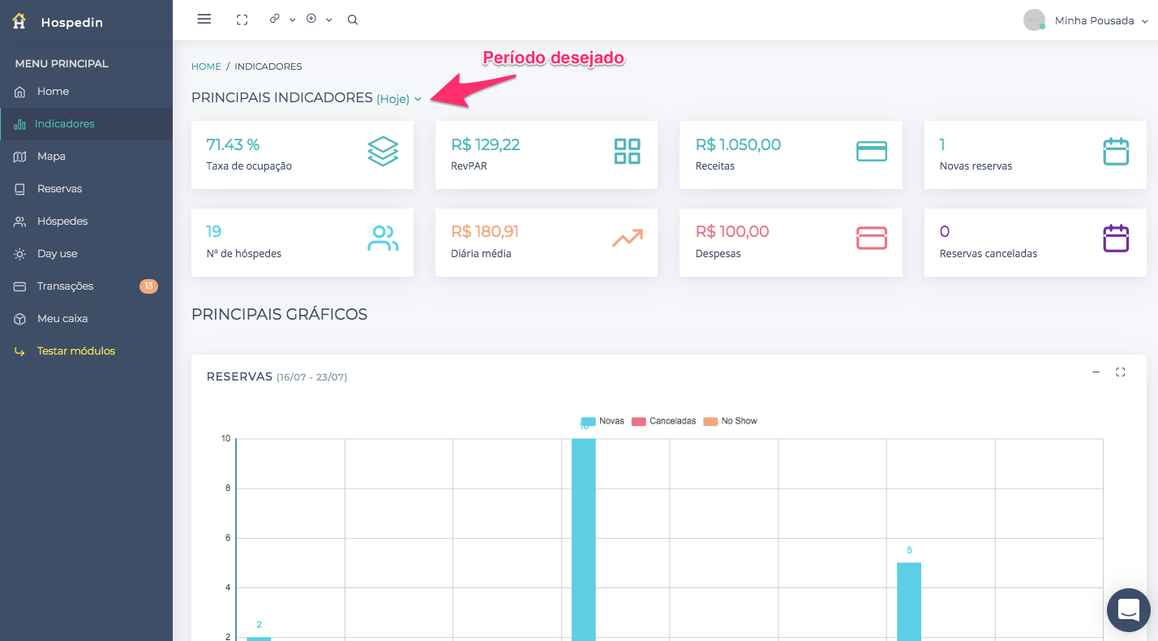The image size is (1158, 641).
Task: Click the Hospedin brand name
Action: click(x=72, y=23)
